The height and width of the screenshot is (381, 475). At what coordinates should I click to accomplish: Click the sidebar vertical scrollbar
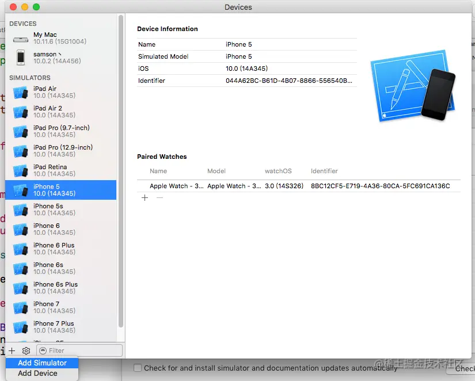120,171
